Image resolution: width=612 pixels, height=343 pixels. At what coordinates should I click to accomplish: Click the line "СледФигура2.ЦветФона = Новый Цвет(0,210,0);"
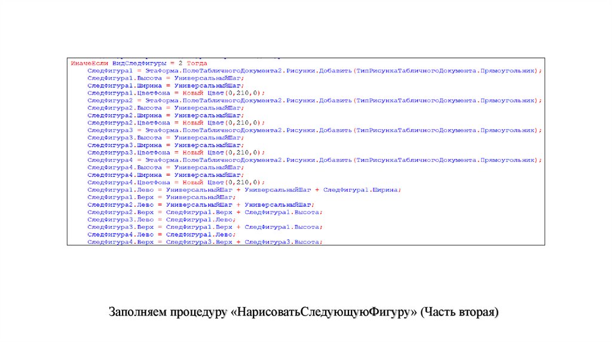coord(176,123)
